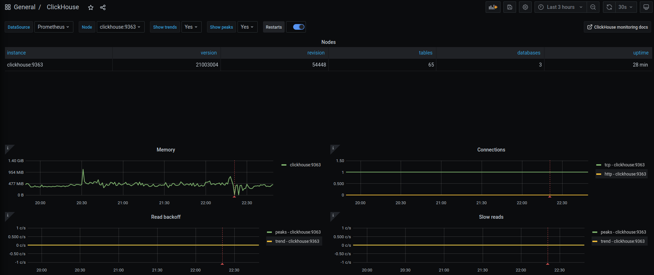This screenshot has width=654, height=275.
Task: Sort table by revision column
Action: pyautogui.click(x=316, y=53)
